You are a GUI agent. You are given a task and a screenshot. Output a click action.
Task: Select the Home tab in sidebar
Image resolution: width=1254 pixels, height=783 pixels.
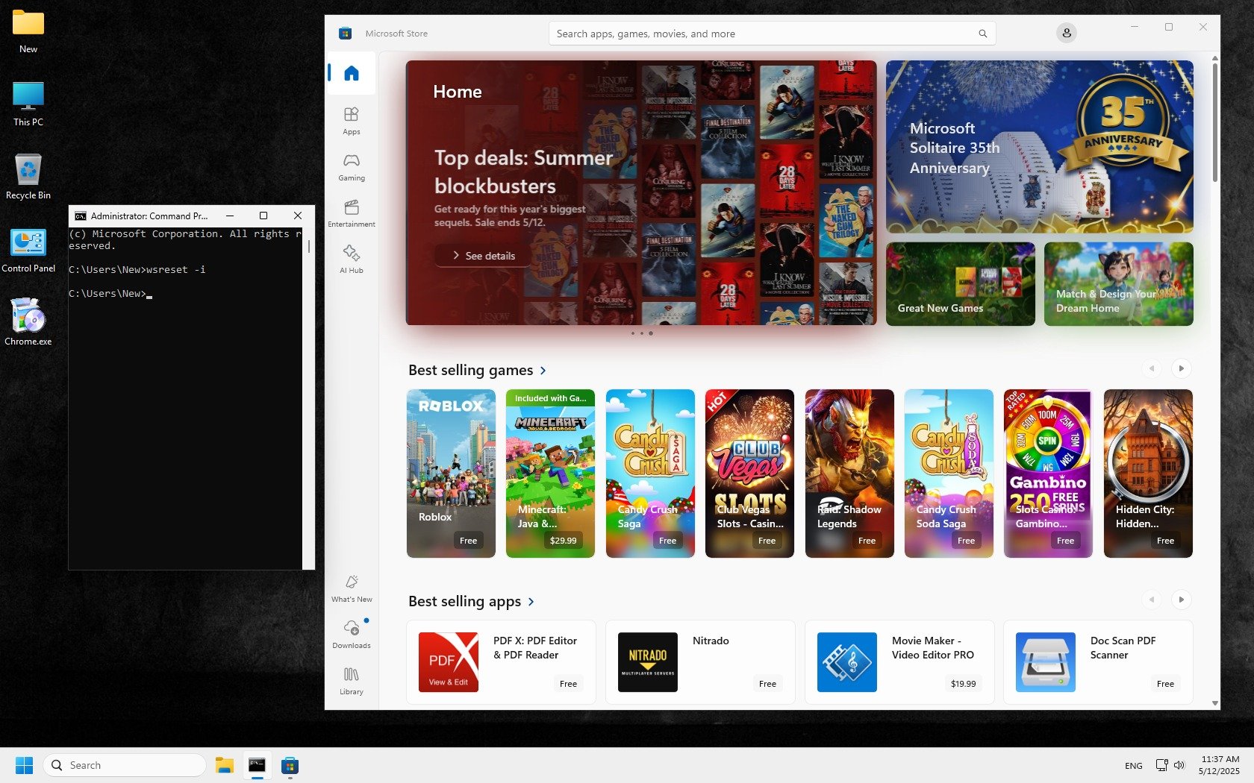point(351,73)
